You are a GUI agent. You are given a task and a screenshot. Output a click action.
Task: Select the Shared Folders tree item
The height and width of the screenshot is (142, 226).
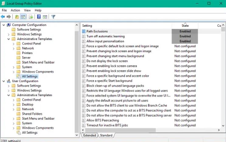pos(32,114)
